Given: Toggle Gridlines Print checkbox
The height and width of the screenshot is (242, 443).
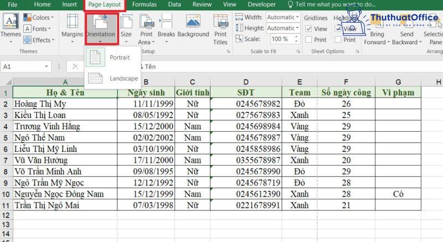Looking at the screenshot, I should pos(308,39).
